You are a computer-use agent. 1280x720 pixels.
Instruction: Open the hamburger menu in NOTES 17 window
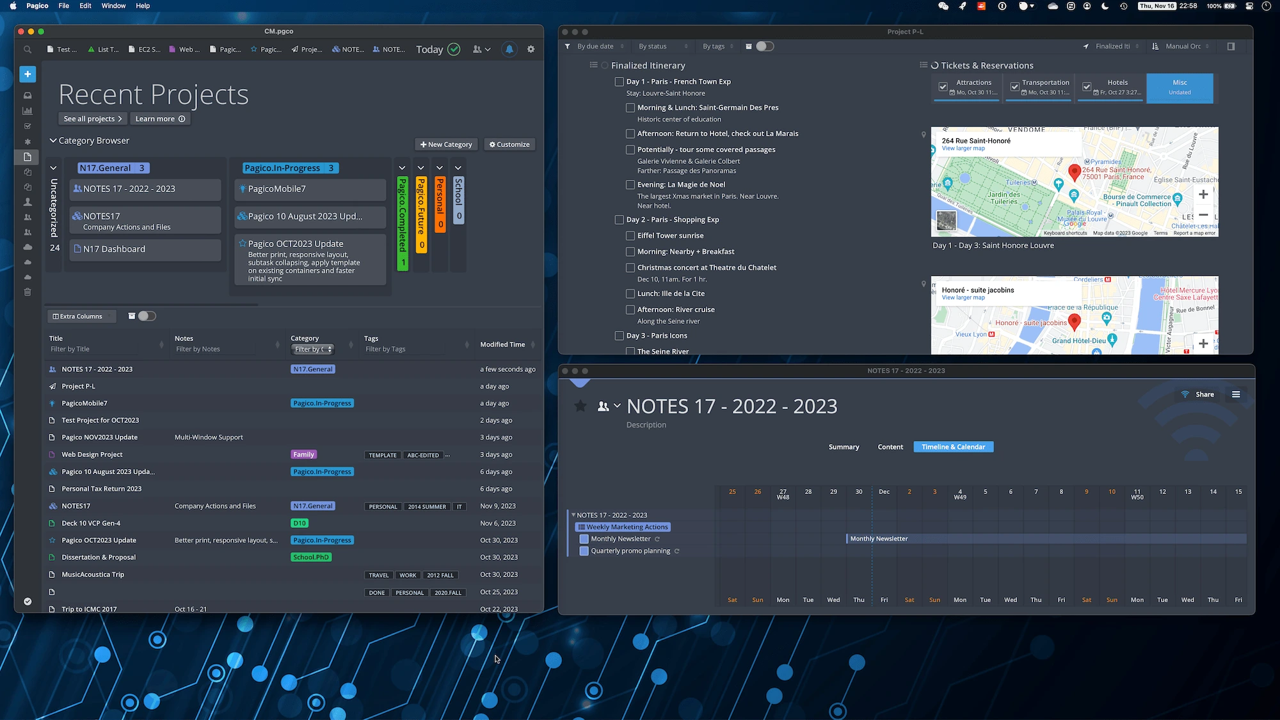(1236, 394)
